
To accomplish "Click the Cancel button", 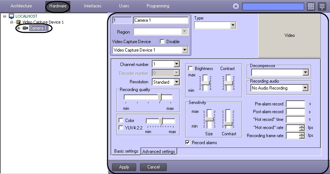I will pos(153,167).
